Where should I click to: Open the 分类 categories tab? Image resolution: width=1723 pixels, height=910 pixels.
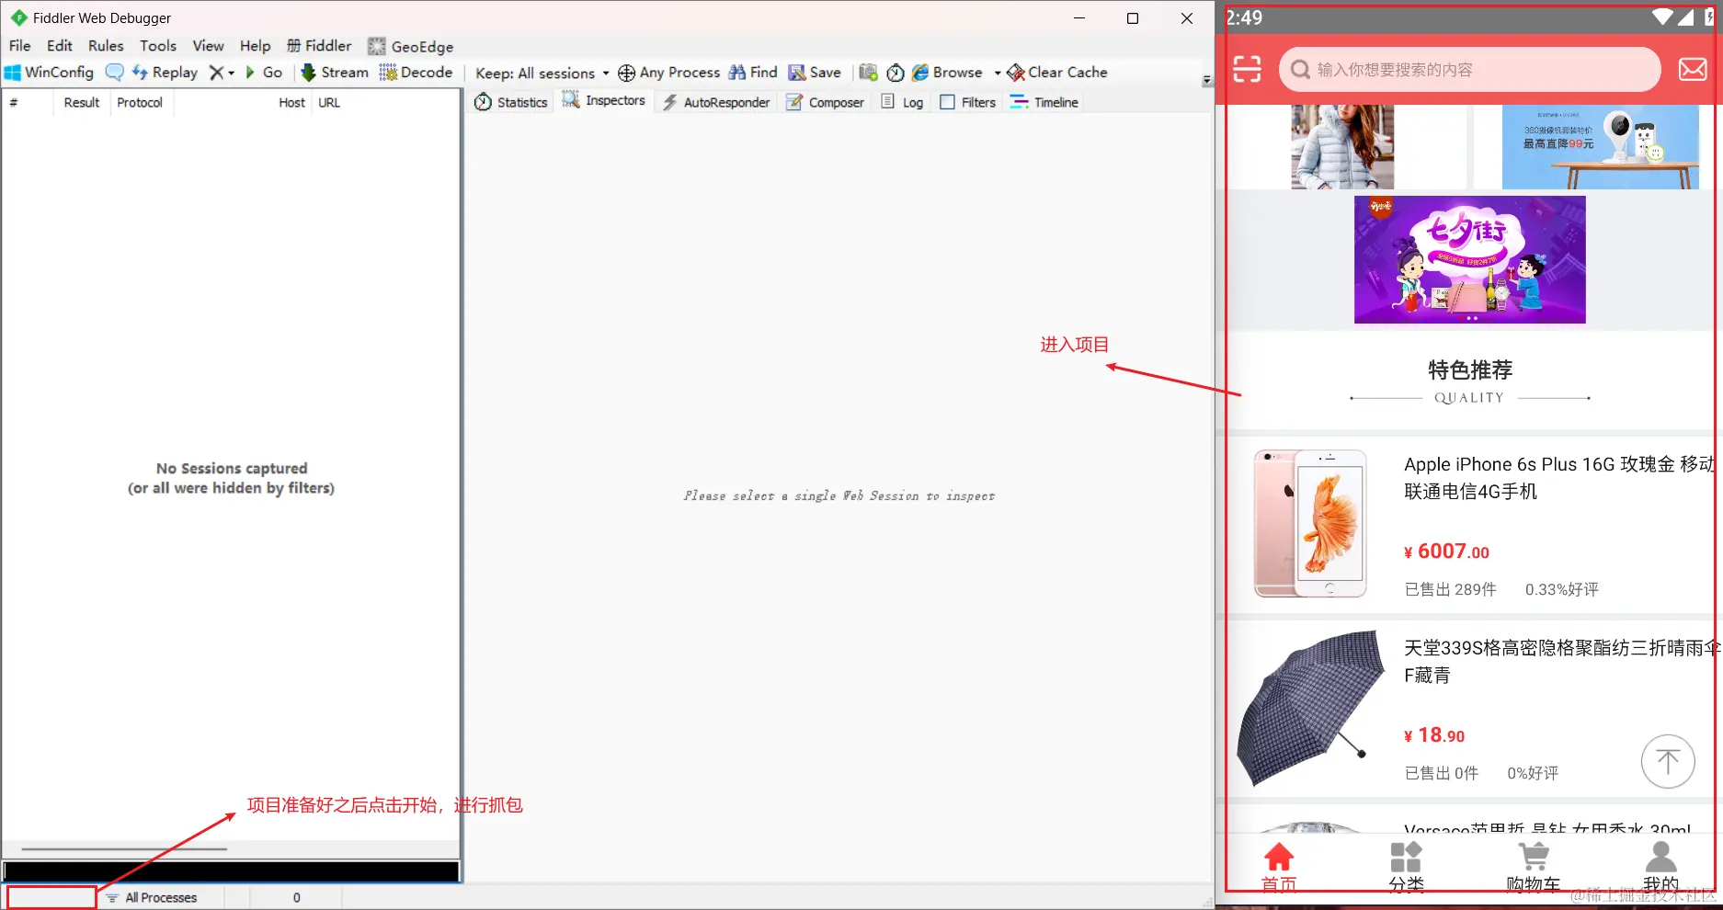coord(1406,867)
